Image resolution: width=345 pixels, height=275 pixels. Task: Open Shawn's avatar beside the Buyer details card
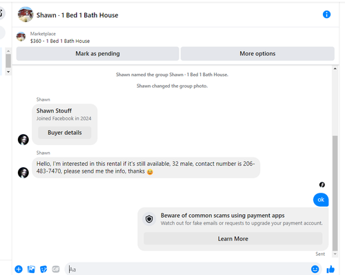point(23,140)
